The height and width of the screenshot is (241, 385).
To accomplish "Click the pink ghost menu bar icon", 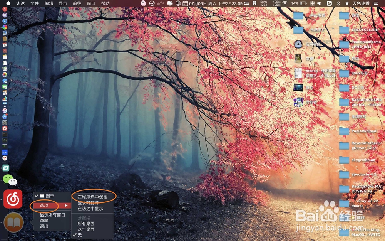I will [x=143, y=3].
